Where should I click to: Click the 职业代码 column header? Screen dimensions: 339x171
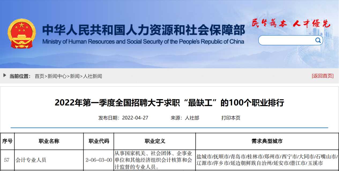99,141
